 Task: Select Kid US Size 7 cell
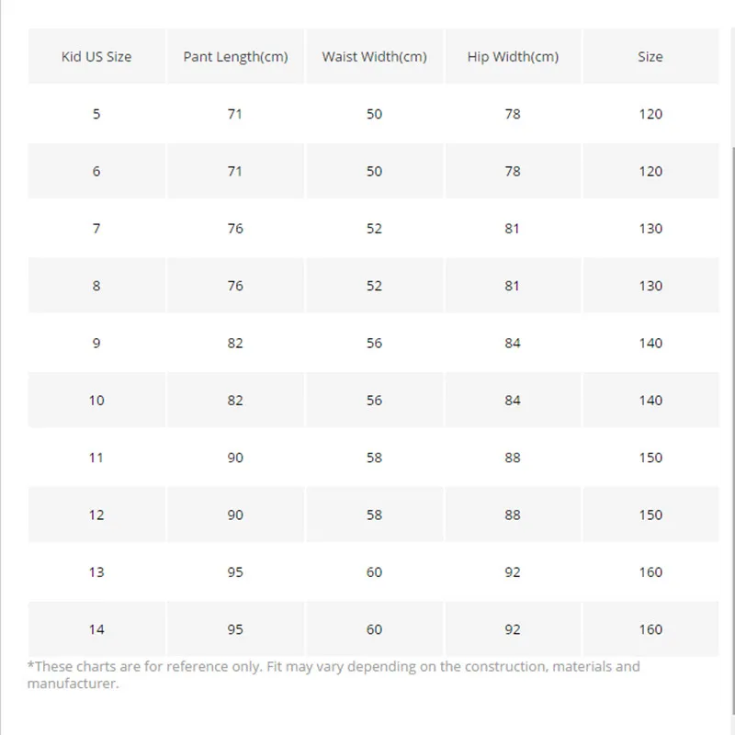96,229
